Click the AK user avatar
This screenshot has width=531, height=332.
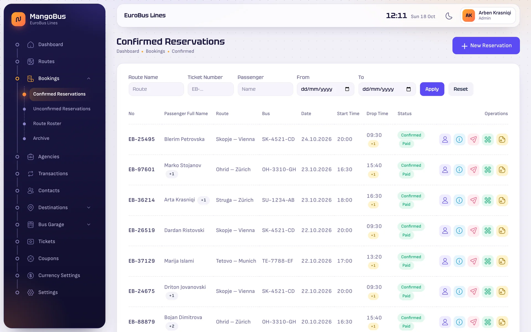[468, 15]
